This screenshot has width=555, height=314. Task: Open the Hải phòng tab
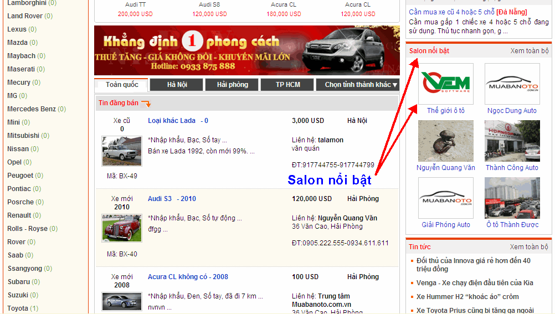tap(232, 85)
